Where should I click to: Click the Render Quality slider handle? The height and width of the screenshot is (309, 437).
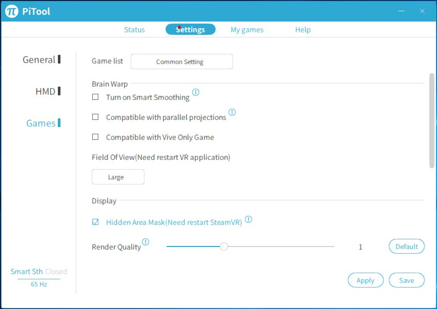pyautogui.click(x=224, y=246)
